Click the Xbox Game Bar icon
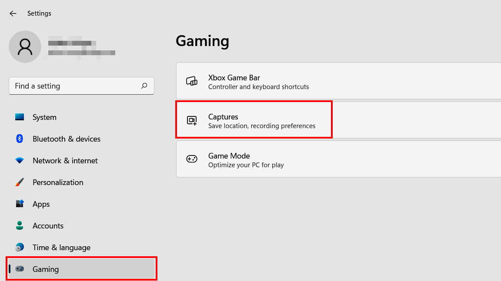 192,81
